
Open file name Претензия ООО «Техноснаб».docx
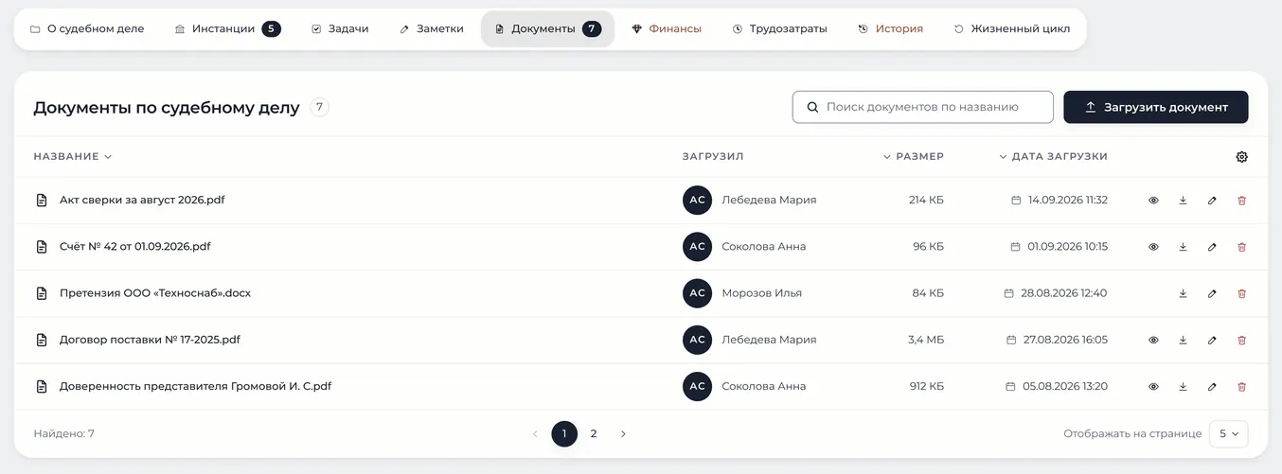[155, 293]
